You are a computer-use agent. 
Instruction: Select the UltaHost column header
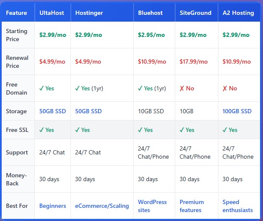coord(52,13)
